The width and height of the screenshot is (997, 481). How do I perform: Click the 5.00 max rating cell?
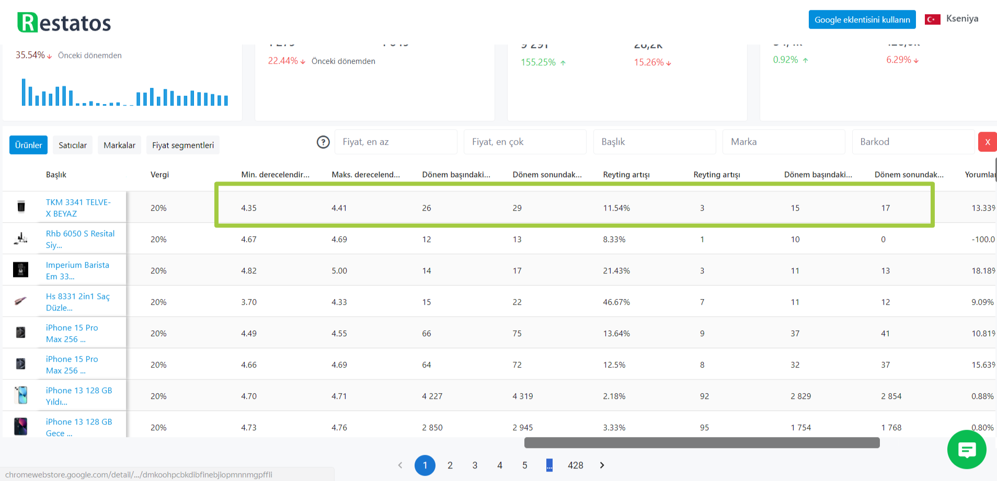coord(339,270)
